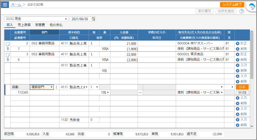This screenshot has height=140, width=257.
Task: Click 削除 on the 10% 製品売上高 template row
Action: click(241, 70)
